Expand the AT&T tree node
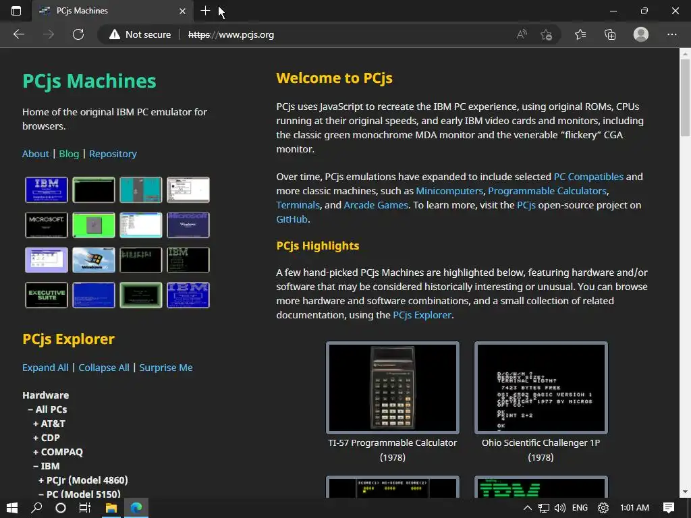Viewport: 691px width, 518px height. pyautogui.click(x=49, y=424)
